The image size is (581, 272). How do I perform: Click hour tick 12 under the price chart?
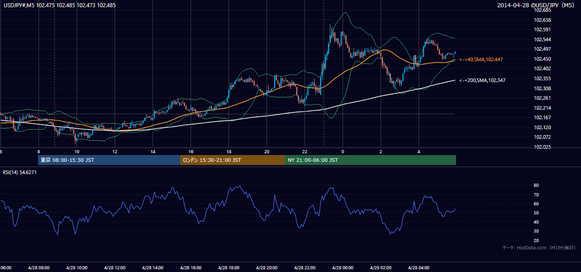(x=115, y=151)
